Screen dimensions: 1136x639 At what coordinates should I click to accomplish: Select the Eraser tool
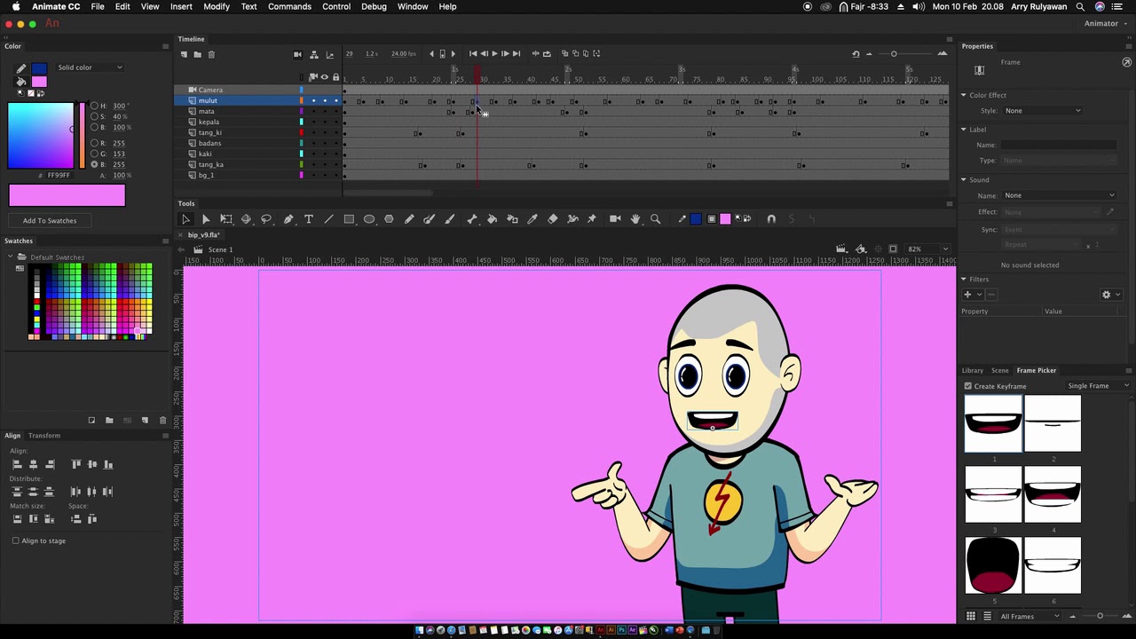(x=552, y=219)
